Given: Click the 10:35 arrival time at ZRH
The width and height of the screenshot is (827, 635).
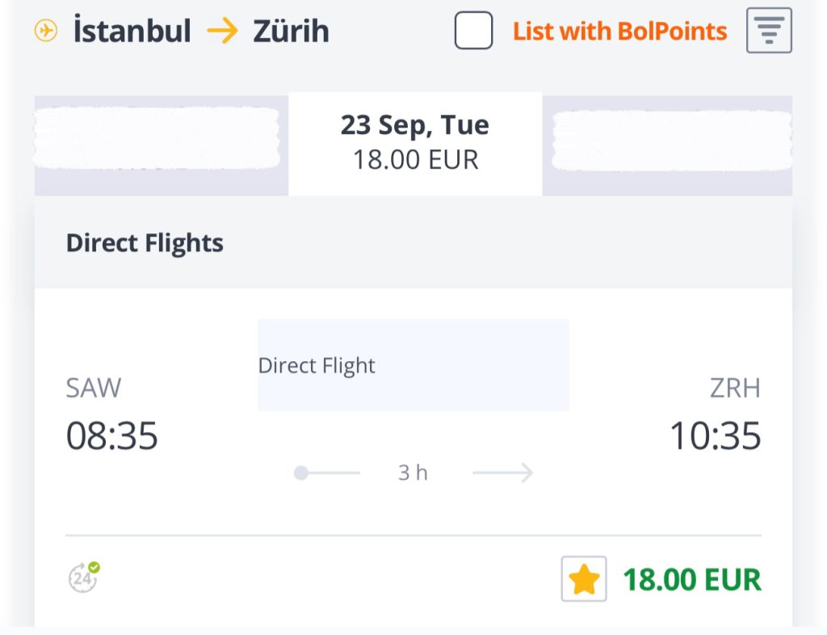Looking at the screenshot, I should pyautogui.click(x=716, y=437).
